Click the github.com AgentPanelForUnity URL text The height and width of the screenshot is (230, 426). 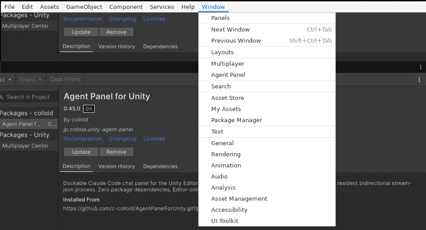(x=131, y=209)
